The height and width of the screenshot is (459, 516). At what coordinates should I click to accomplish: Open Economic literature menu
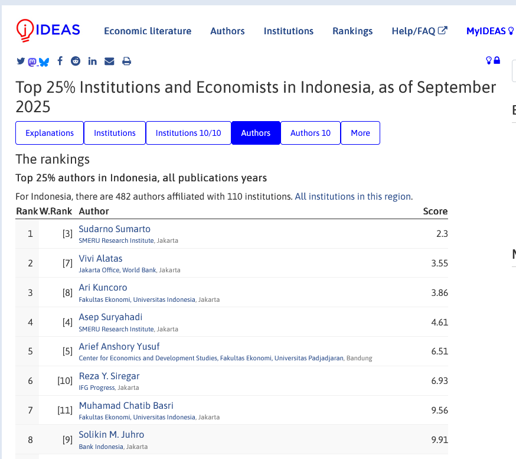pos(148,31)
